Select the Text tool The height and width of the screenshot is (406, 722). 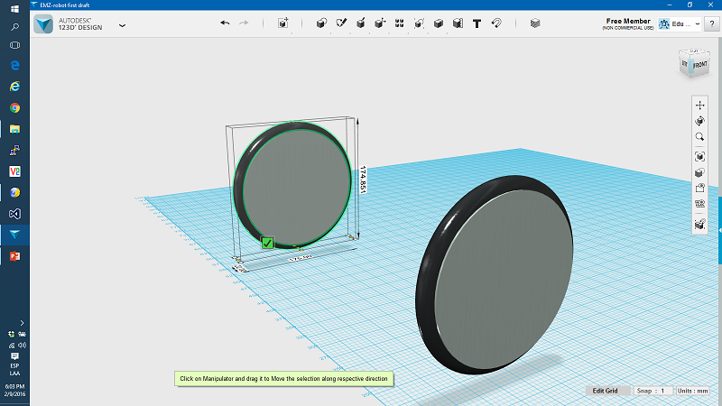coord(477,23)
